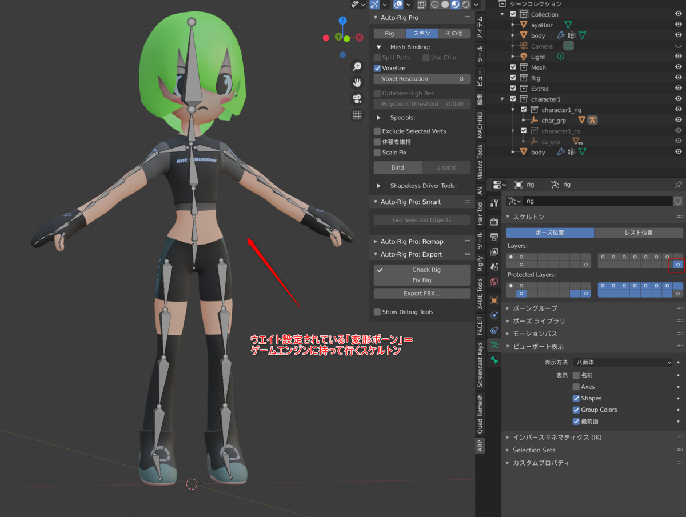Collapse the character1 collection
This screenshot has width=686, height=517.
502,99
